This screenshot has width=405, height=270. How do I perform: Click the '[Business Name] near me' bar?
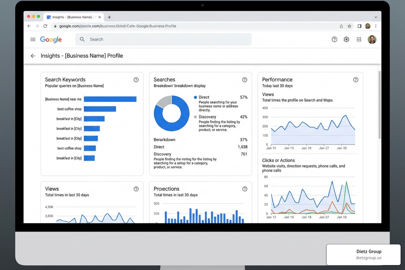point(110,99)
